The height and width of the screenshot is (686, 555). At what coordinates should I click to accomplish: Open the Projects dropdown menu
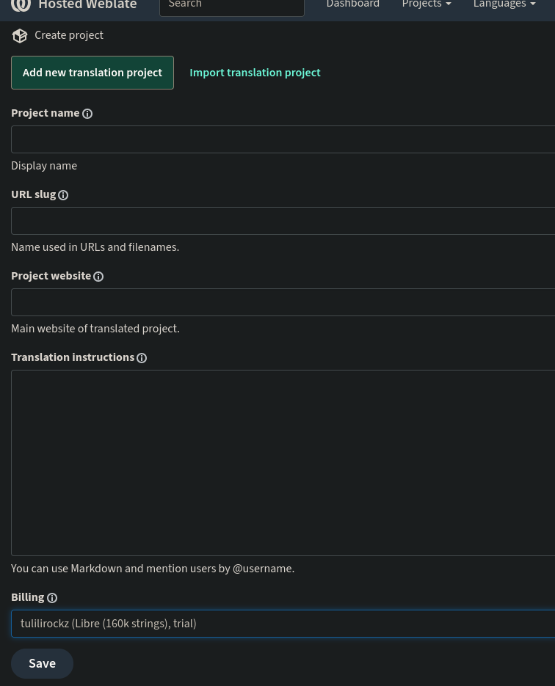426,5
